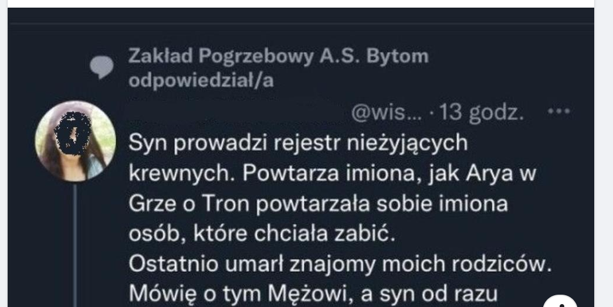Click the reply speech bubble icon
The width and height of the screenshot is (613, 307).
coord(101,68)
